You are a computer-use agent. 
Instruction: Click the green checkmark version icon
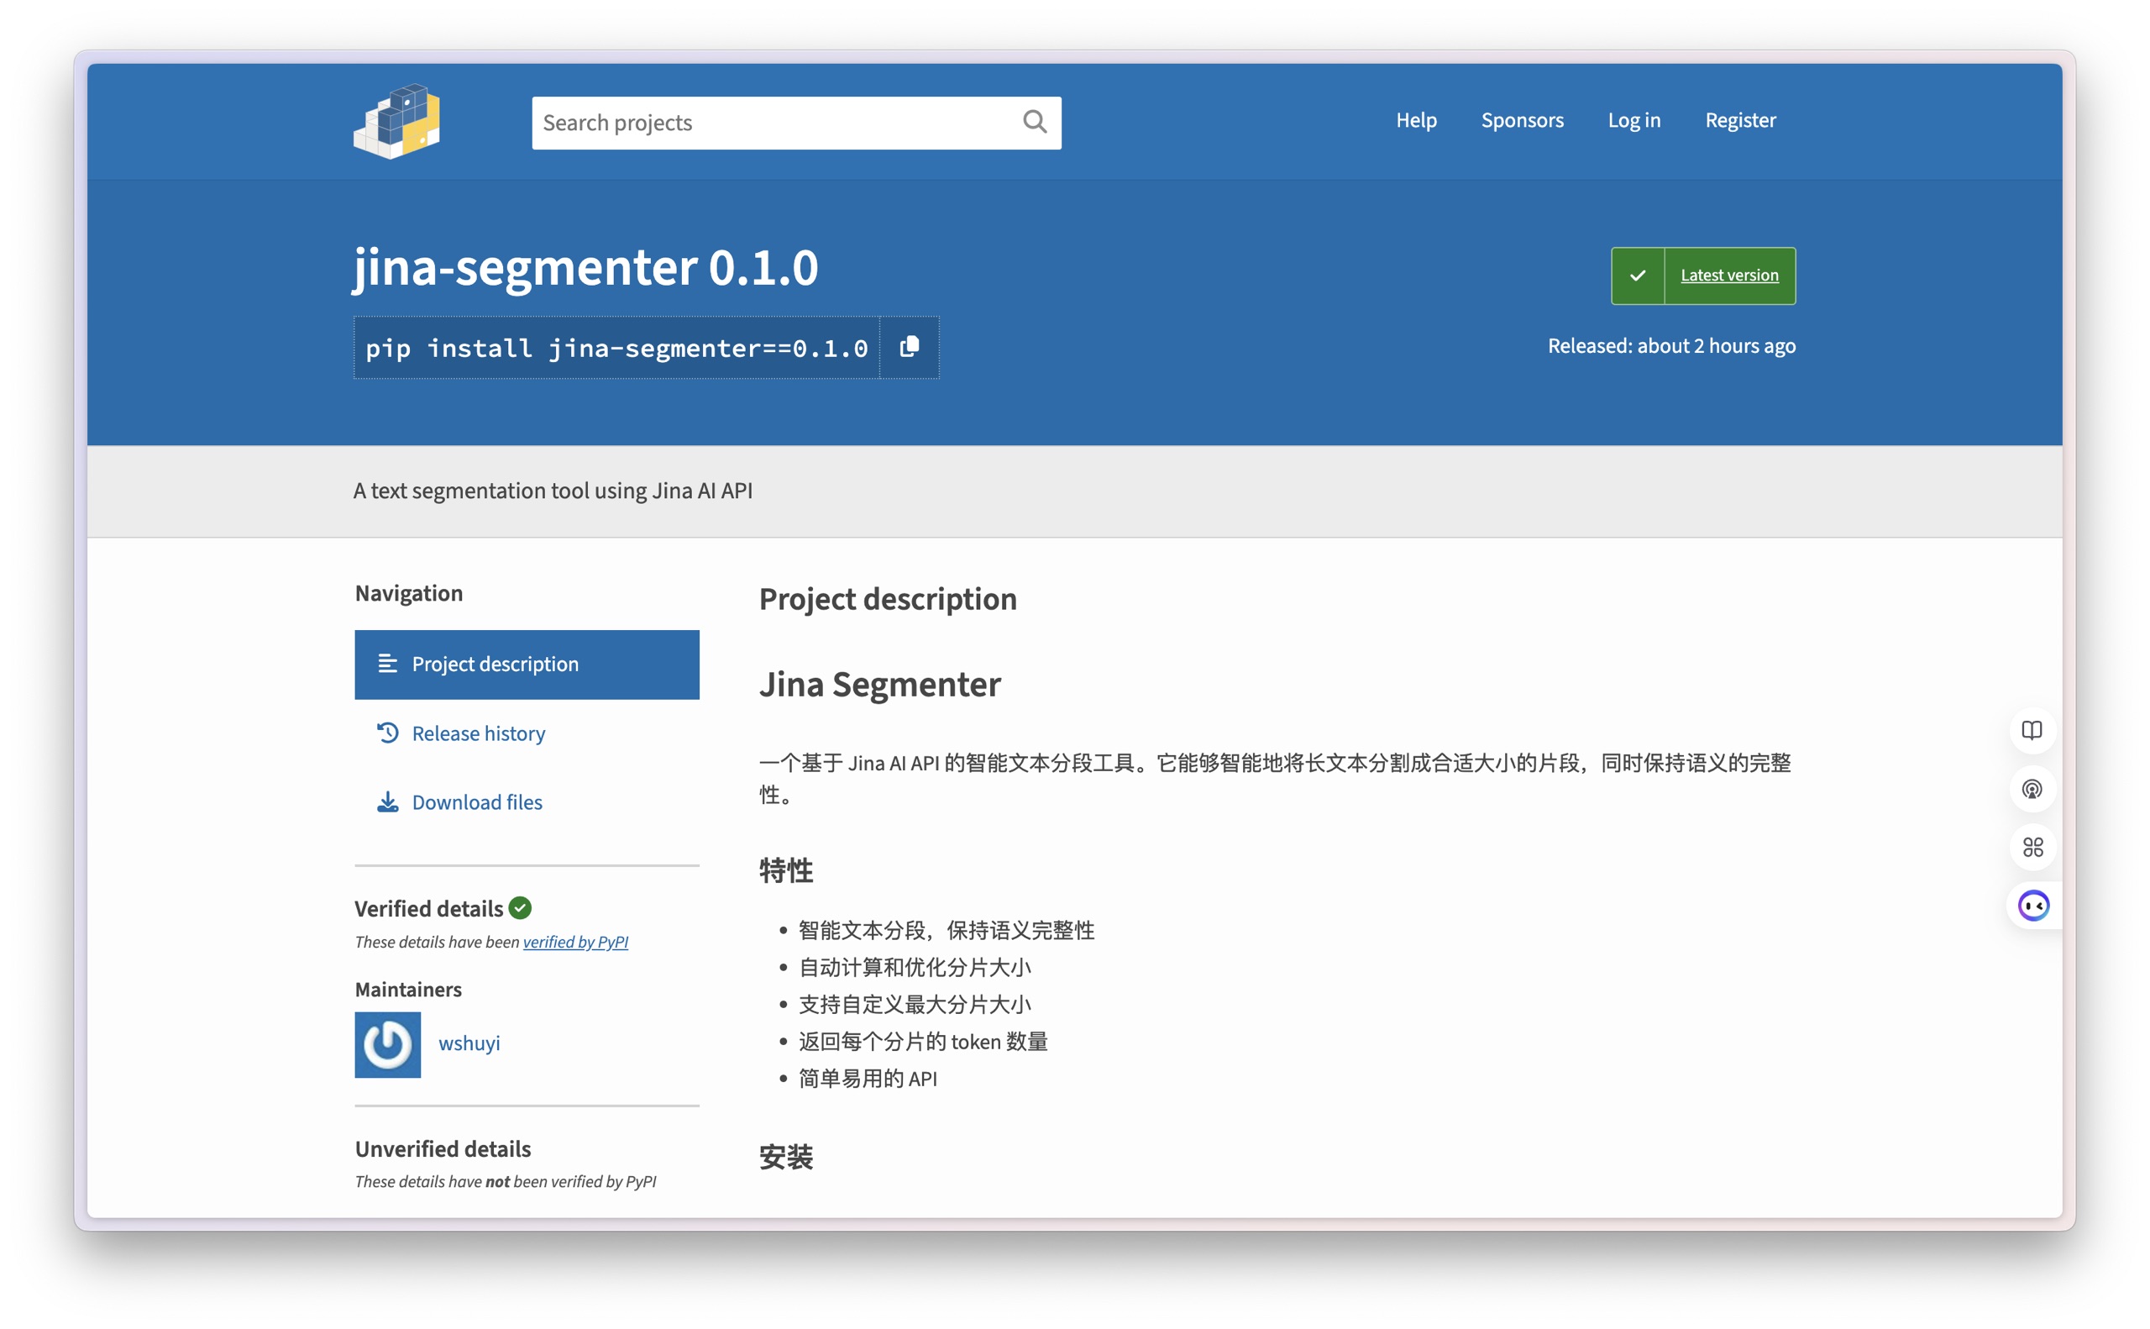coord(1637,276)
